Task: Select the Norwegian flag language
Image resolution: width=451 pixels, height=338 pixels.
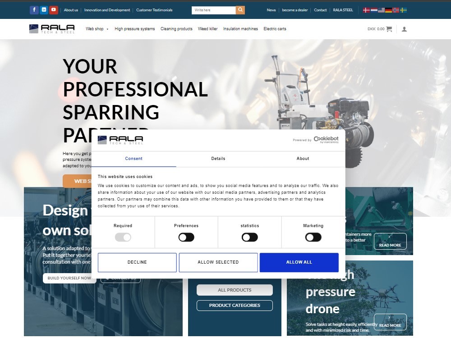Action: click(396, 10)
